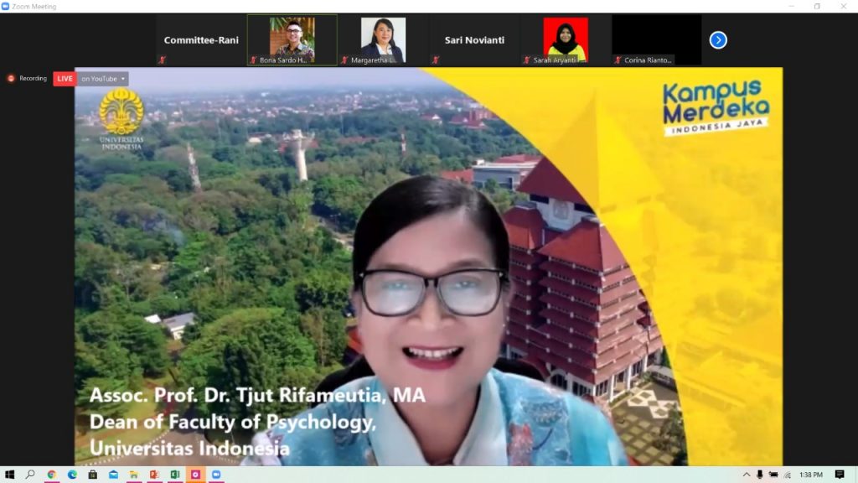Show more participants with the blue arrow button
Screen dimensions: 858x483
point(718,40)
